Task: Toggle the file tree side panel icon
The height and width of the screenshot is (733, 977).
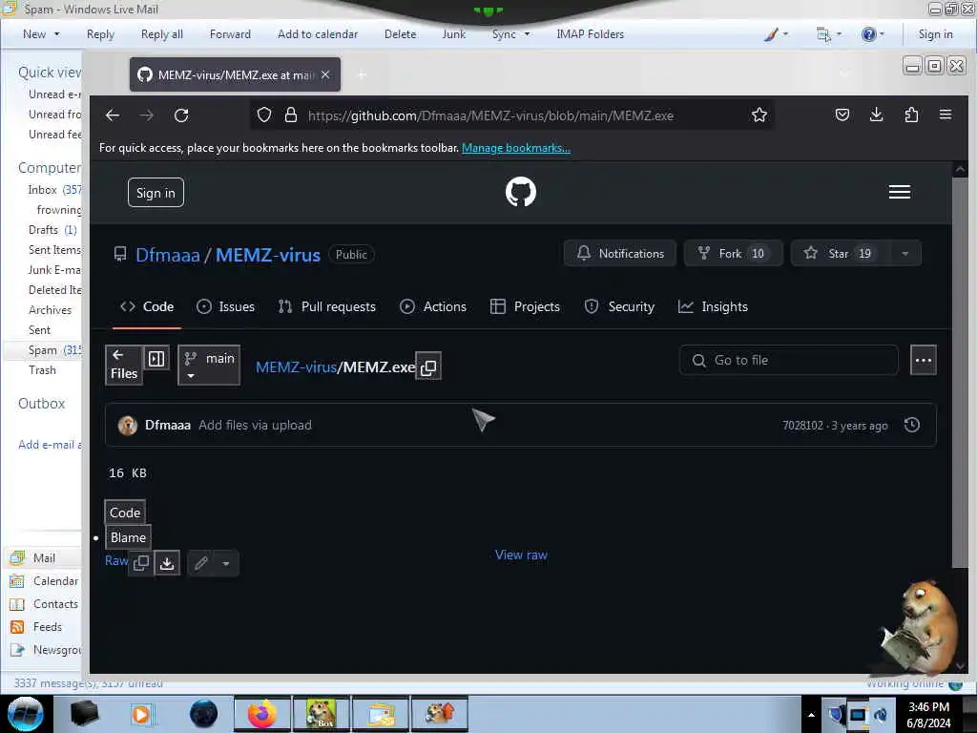Action: tap(156, 359)
